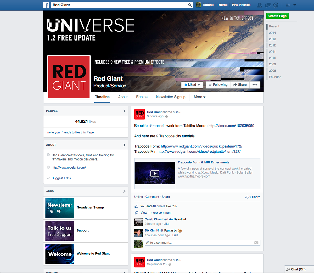
Task: Click Tabitha profile picture in top bar
Action: pos(198,5)
